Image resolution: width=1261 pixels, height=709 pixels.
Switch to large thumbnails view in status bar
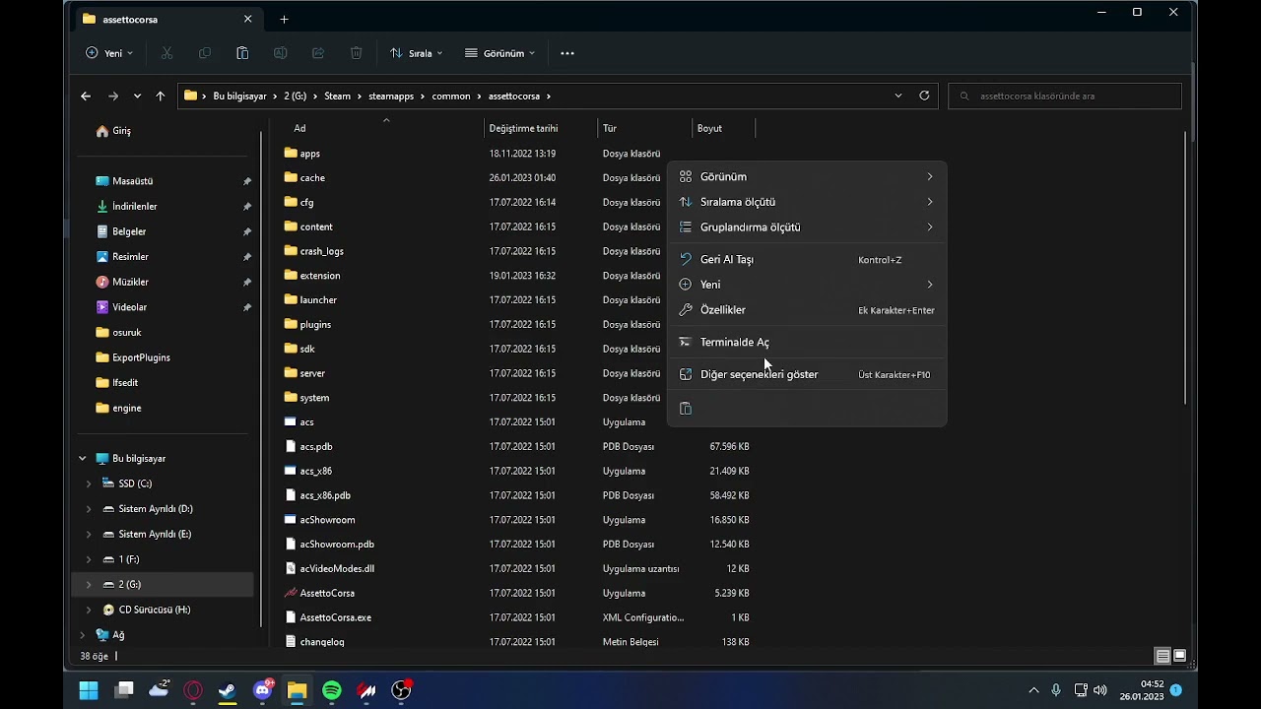click(x=1179, y=656)
